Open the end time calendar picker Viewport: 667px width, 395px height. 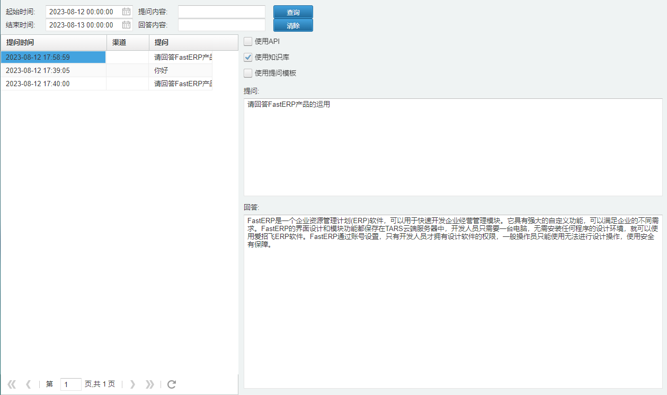point(126,25)
